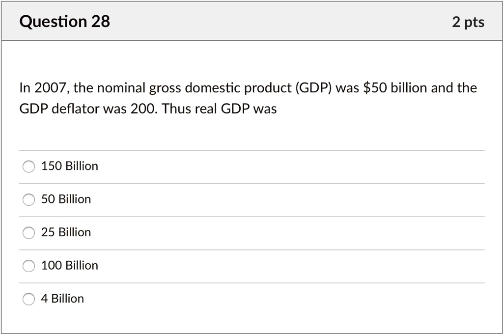The width and height of the screenshot is (503, 334).
Task: Select the 100 Billion radio button
Action: click(x=28, y=266)
